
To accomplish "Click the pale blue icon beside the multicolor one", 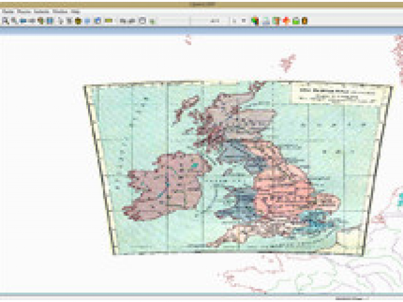I will [266, 21].
